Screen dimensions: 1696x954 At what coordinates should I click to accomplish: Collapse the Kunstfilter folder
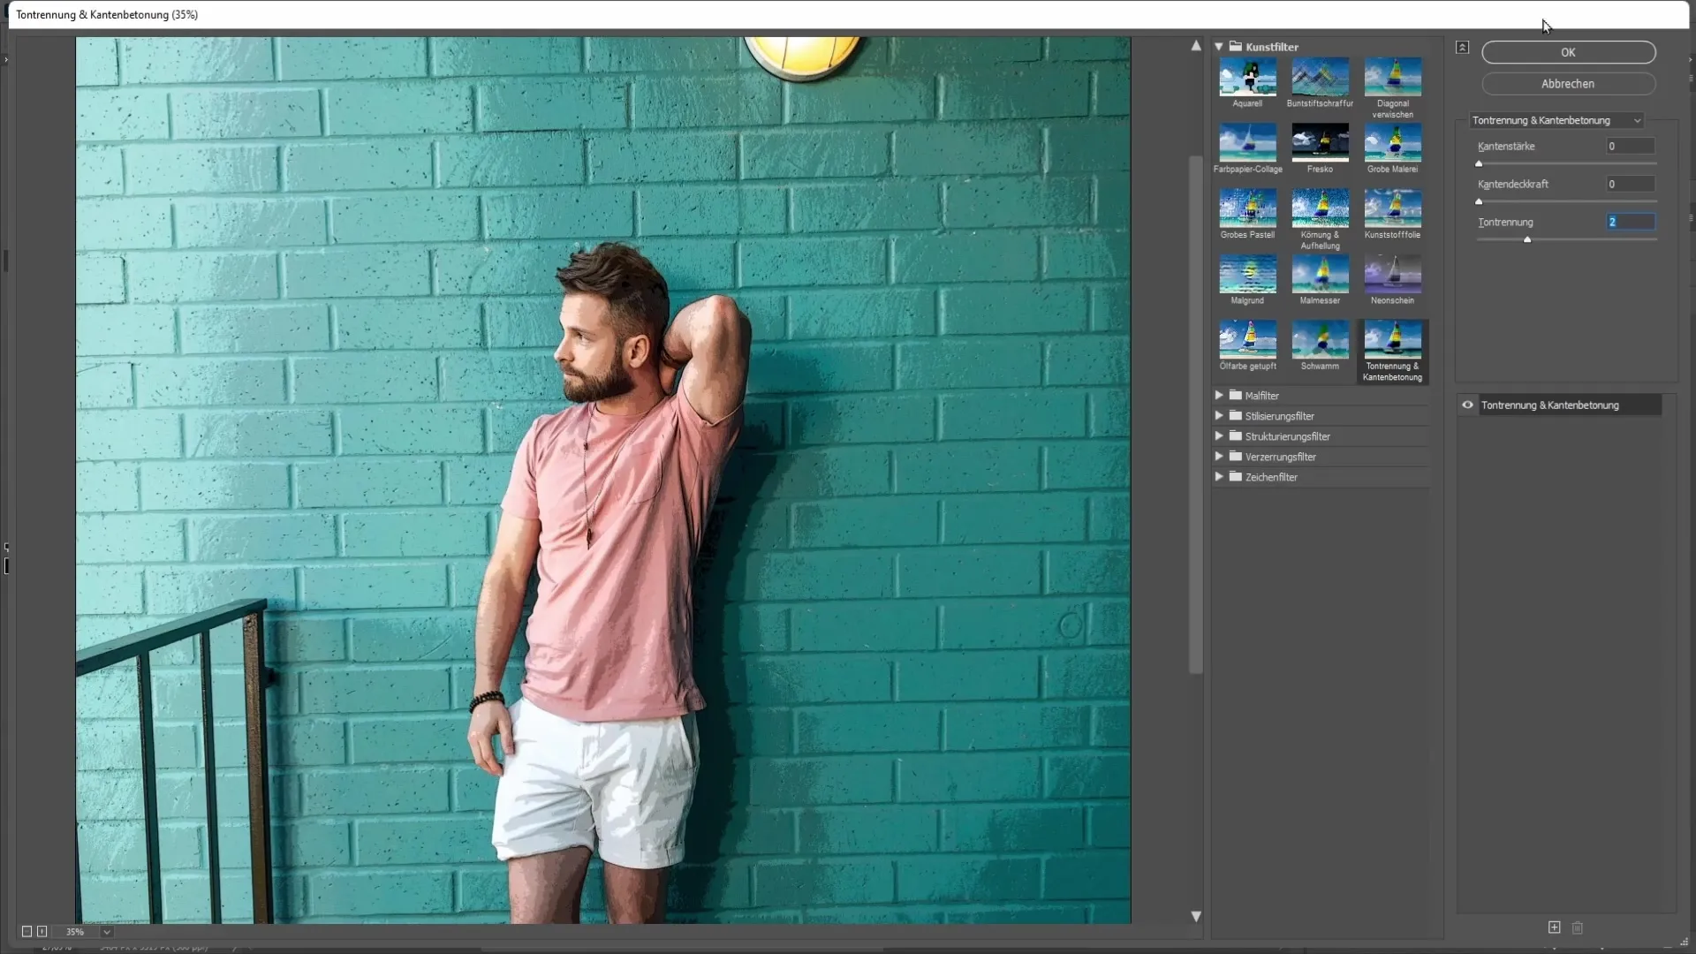(1218, 47)
